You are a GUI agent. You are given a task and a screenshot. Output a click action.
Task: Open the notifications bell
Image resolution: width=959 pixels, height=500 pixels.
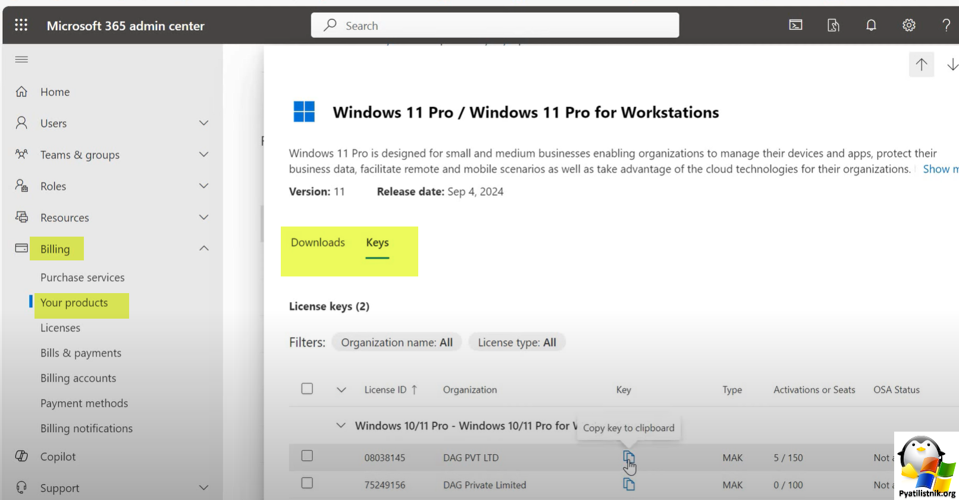[871, 25]
